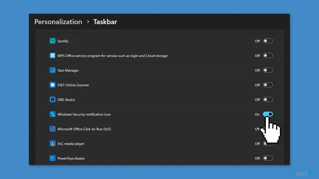Turn on the Spotify toggle
The height and width of the screenshot is (179, 319).
click(268, 41)
